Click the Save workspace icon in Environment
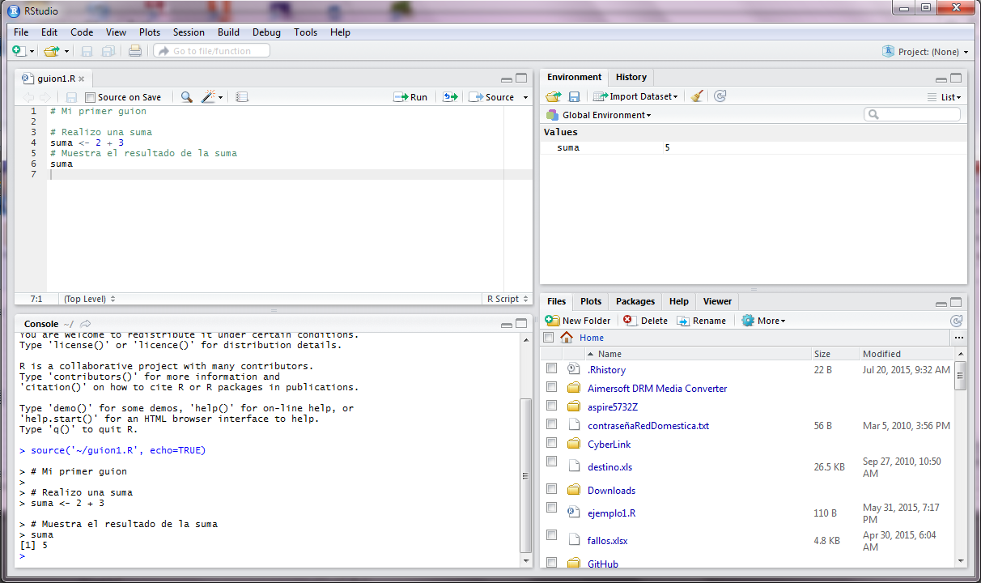The image size is (981, 583). tap(574, 96)
